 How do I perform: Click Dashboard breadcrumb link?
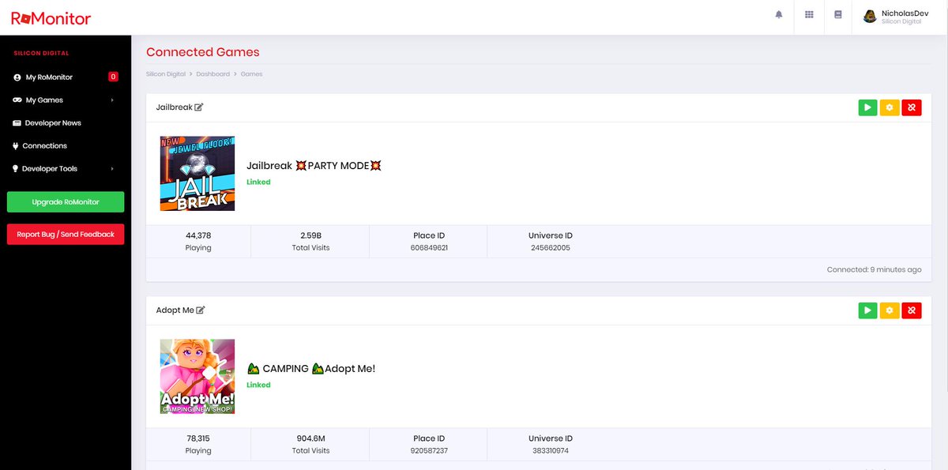coord(213,73)
